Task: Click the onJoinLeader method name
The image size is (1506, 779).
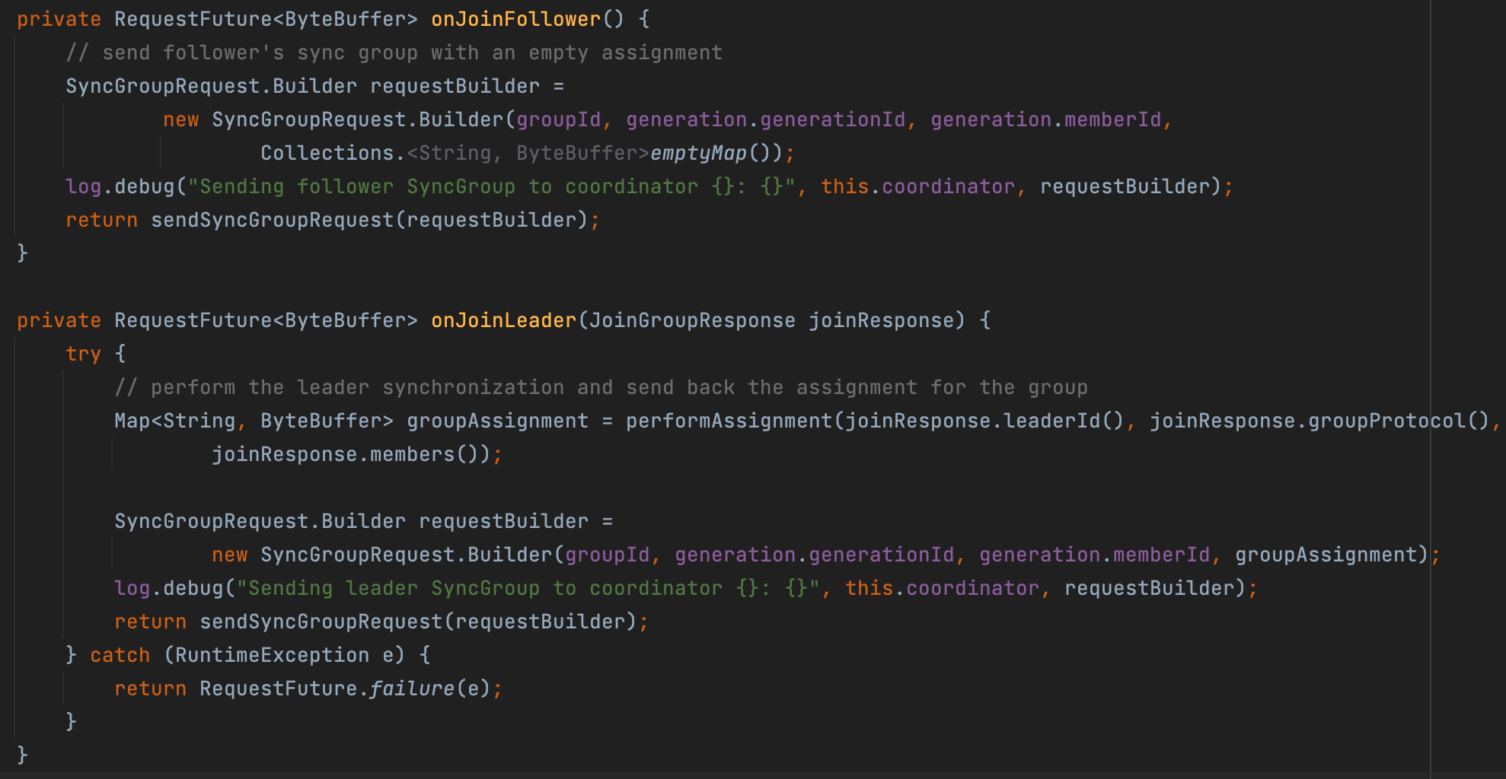Action: (x=504, y=320)
